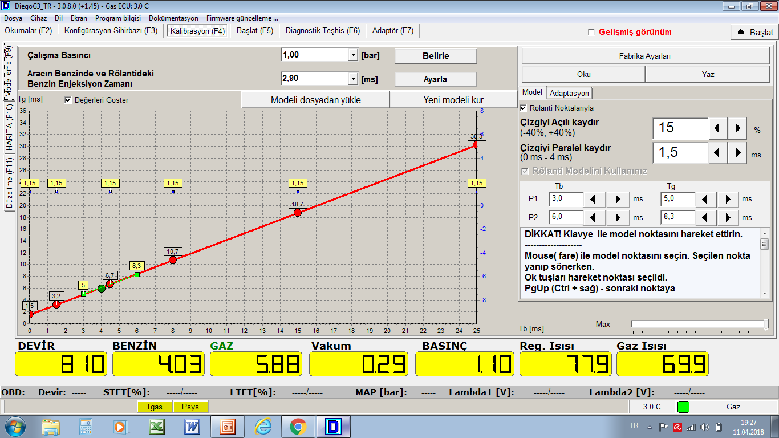The width and height of the screenshot is (779, 438).
Task: Switch to Okumalar (F2) tab
Action: (29, 31)
